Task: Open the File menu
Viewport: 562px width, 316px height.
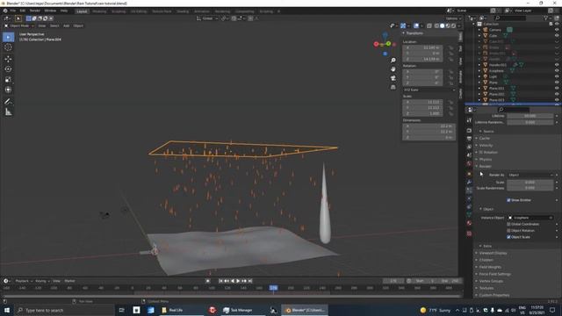Action: [13, 11]
